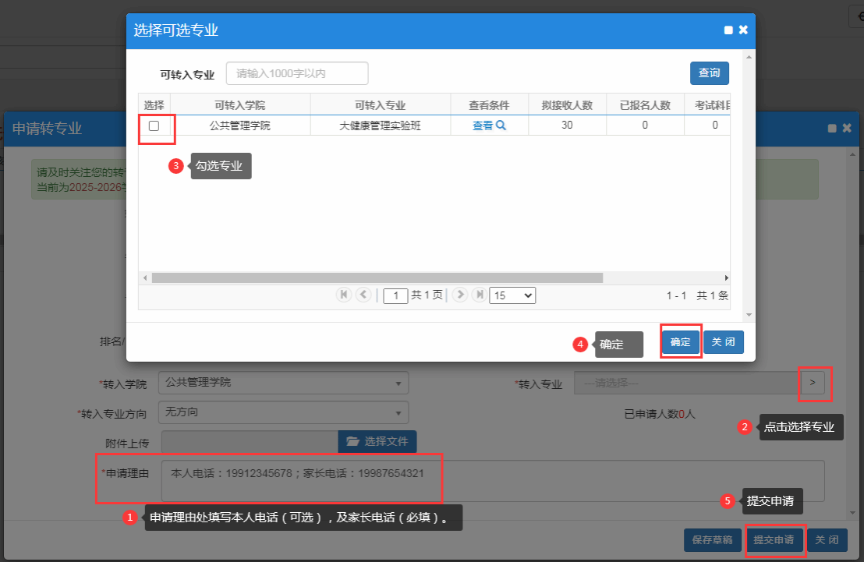Image resolution: width=864 pixels, height=562 pixels.
Task: Click 选择文件 to upload attachment
Action: tap(377, 441)
